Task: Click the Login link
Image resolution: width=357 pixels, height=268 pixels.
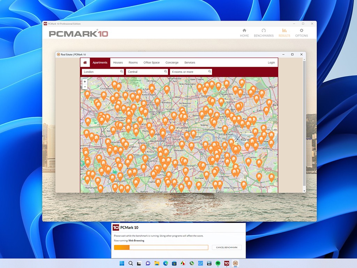Action: [271, 62]
